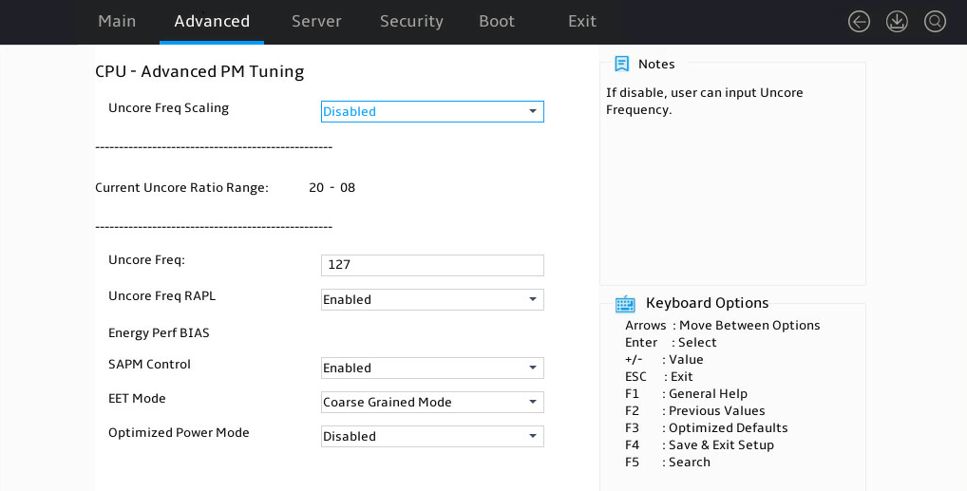Click the back arrow icon

pos(859,22)
